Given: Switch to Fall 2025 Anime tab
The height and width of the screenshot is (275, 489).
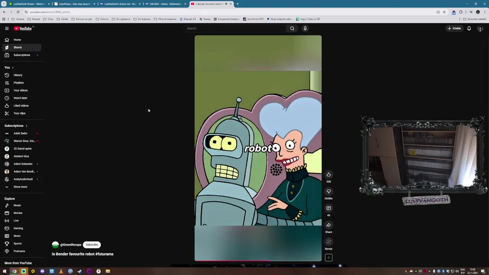Looking at the screenshot, I should (x=165, y=4).
